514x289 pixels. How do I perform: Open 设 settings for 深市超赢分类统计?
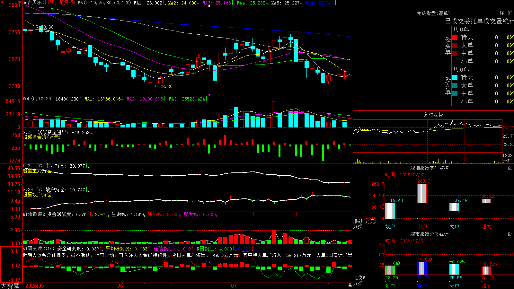point(510,234)
